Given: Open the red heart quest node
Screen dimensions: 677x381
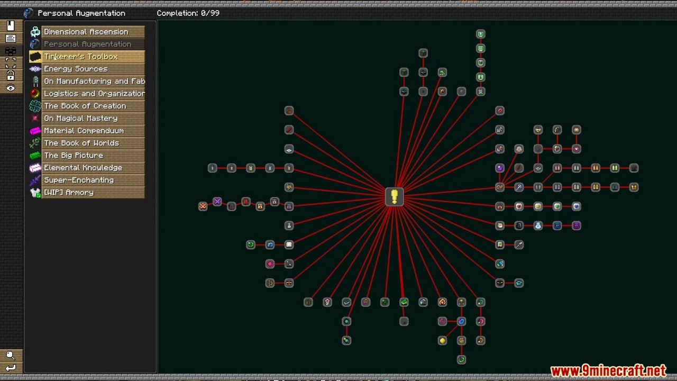Looking at the screenshot, I should coord(519,206).
